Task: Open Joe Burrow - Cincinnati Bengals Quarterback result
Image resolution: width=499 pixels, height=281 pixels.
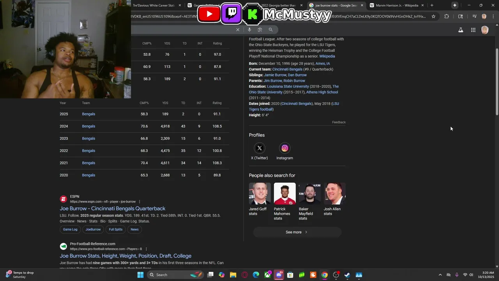Action: tap(112, 209)
